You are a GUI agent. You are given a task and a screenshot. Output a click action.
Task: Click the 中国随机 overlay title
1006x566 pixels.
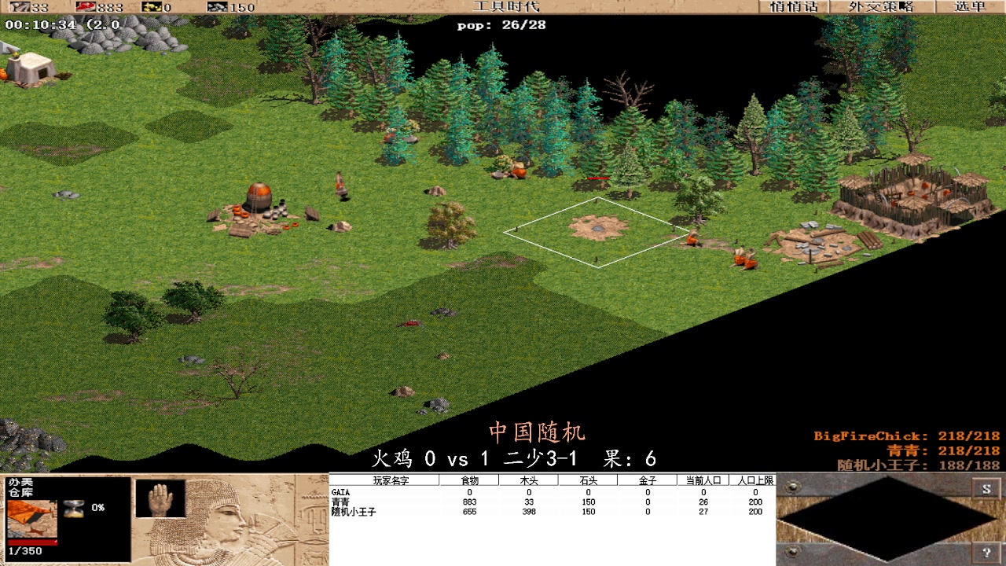537,432
